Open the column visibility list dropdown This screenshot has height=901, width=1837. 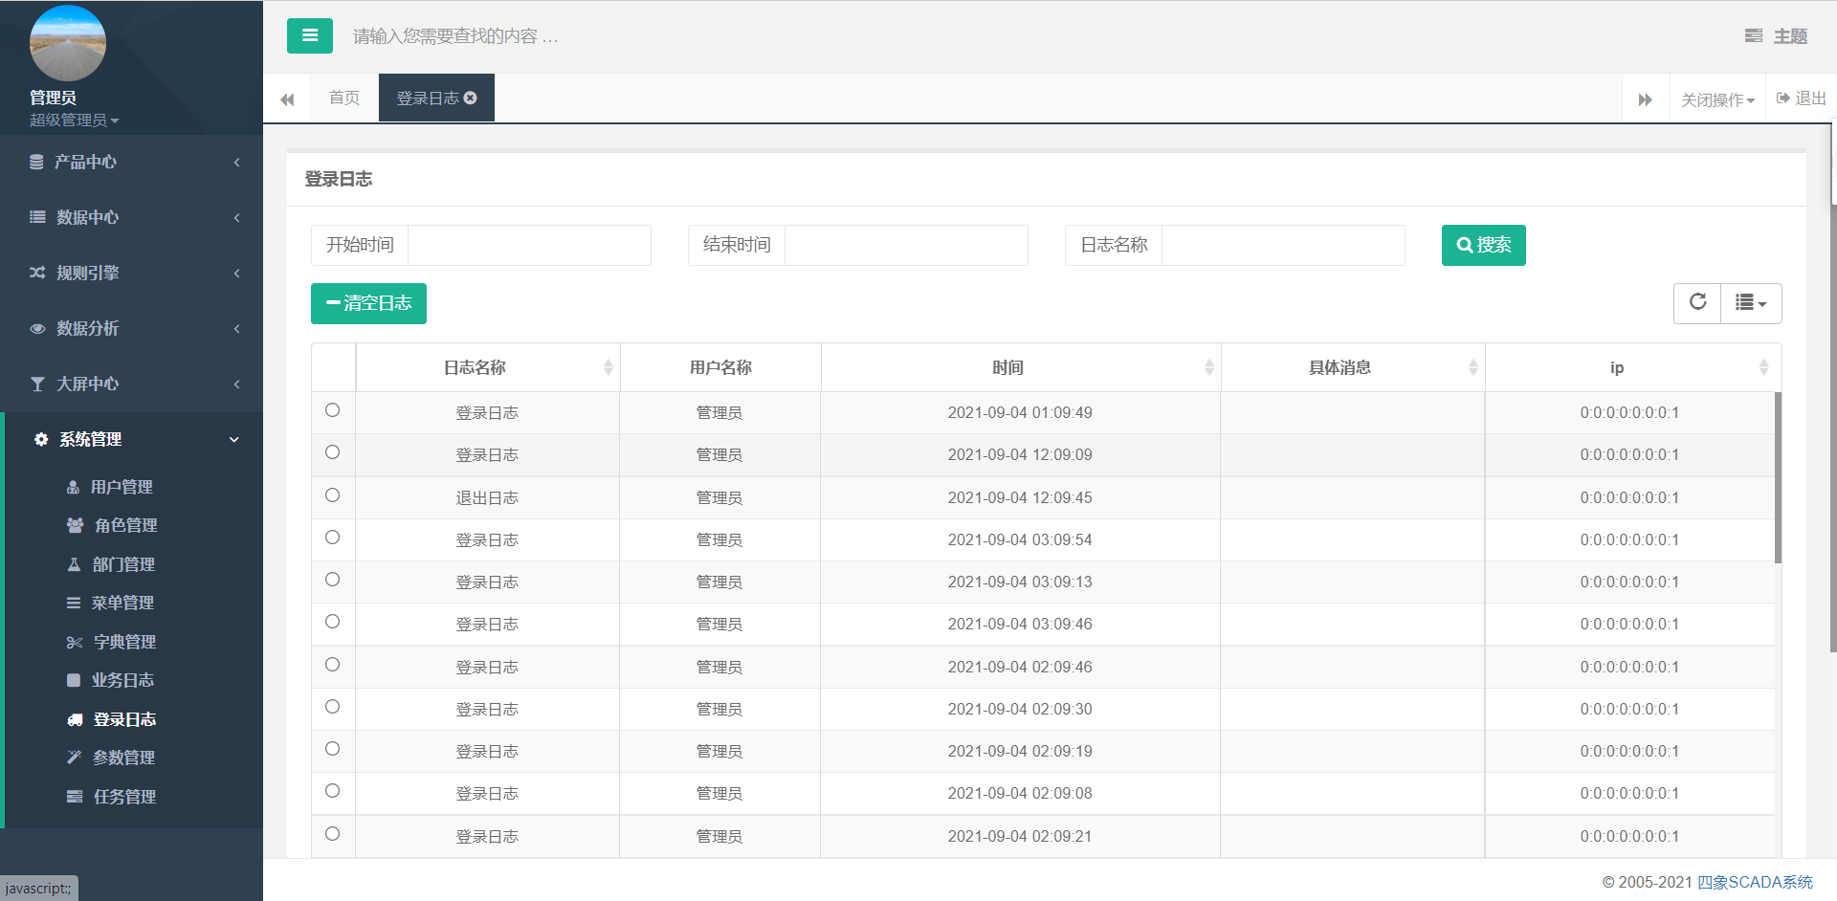(x=1750, y=303)
